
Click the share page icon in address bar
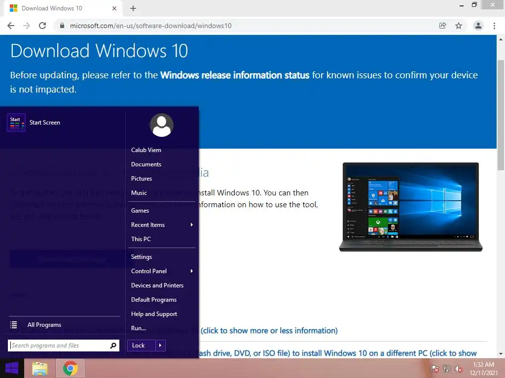click(x=443, y=26)
